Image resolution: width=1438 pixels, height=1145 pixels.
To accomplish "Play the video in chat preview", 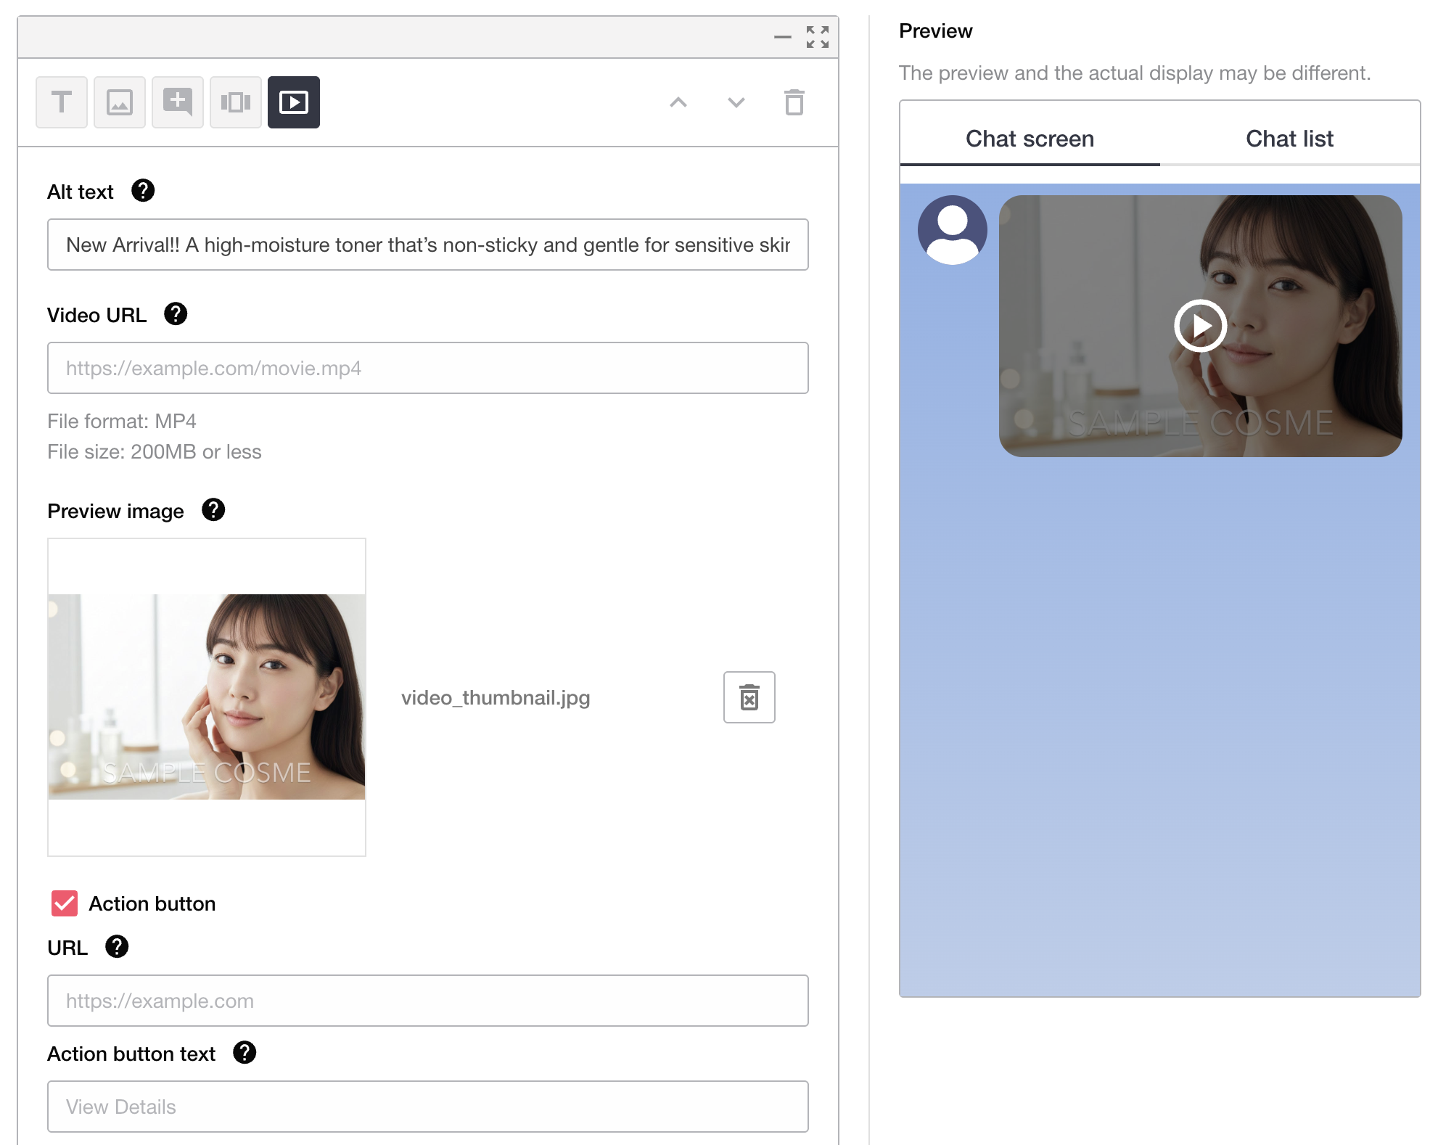I will (1200, 326).
